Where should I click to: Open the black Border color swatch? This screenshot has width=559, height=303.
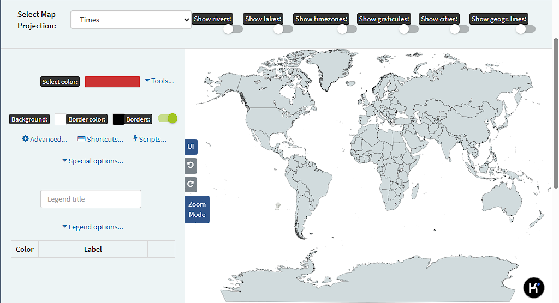[x=118, y=119]
